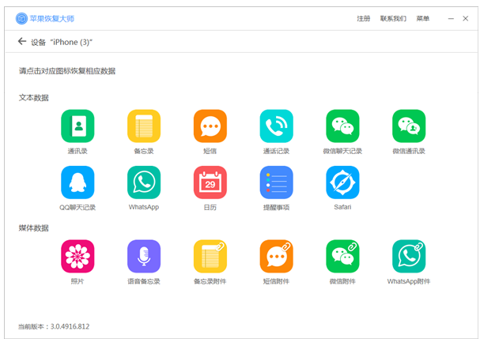Image resolution: width=480 pixels, height=346 pixels.
Task: Open the Safari compass icon
Action: pyautogui.click(x=342, y=182)
